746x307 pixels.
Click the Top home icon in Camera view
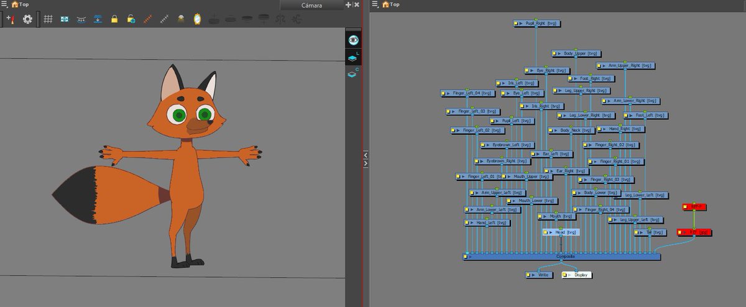[16, 4]
